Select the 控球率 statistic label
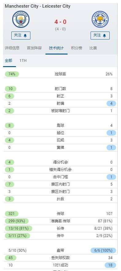 60,74
